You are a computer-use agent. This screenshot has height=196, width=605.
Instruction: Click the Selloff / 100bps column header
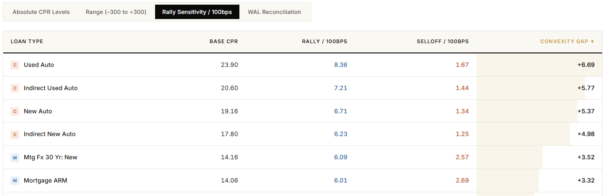442,42
